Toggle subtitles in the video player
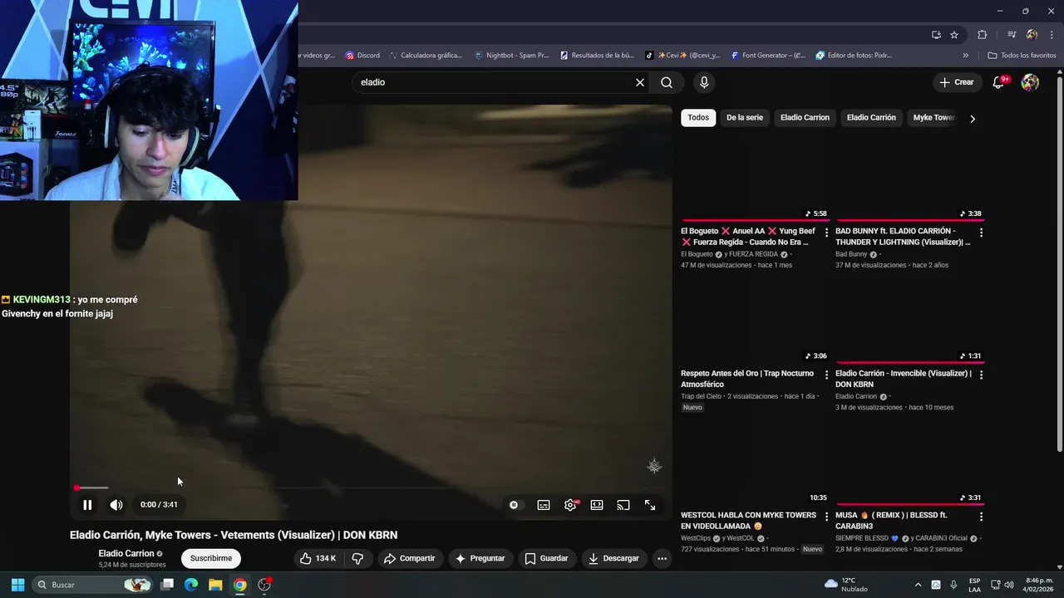 tap(544, 505)
